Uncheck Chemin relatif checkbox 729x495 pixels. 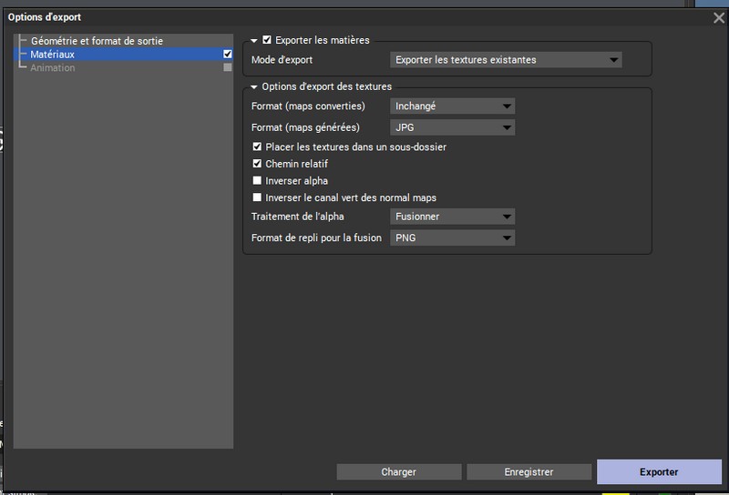[x=257, y=164]
